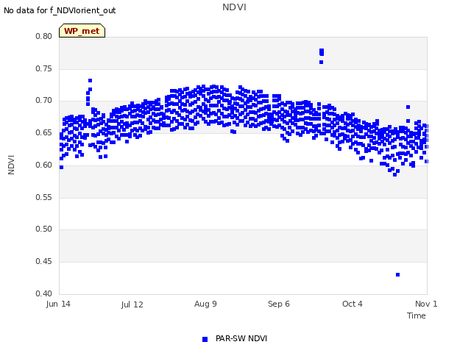This screenshot has width=471, height=353.
Task: Click the 0.65 y-axis tick label
Action: [x=43, y=132]
